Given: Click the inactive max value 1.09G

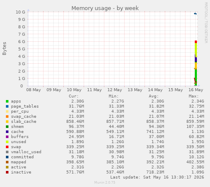Looking at the screenshot, I should point(198,172).
